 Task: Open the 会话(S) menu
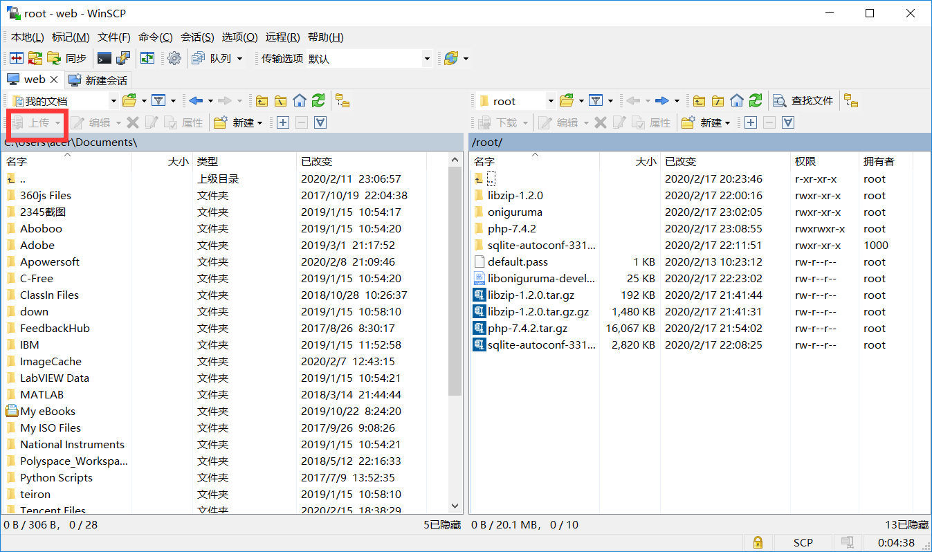pyautogui.click(x=198, y=37)
